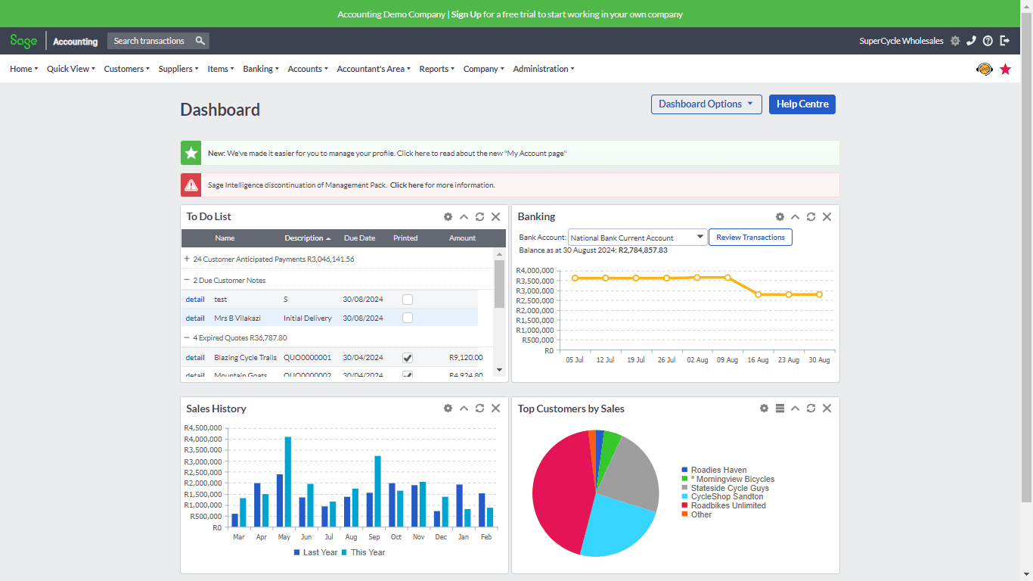
Task: Collapse the 4 Expired Quotes group
Action: click(x=187, y=337)
